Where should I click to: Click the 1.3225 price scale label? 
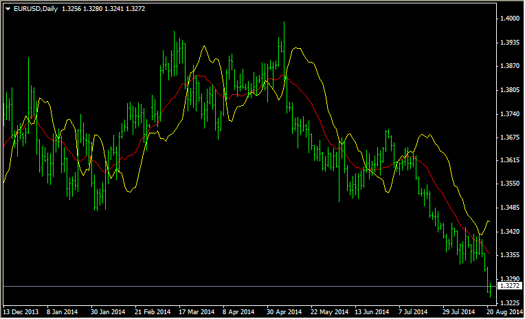(x=511, y=302)
